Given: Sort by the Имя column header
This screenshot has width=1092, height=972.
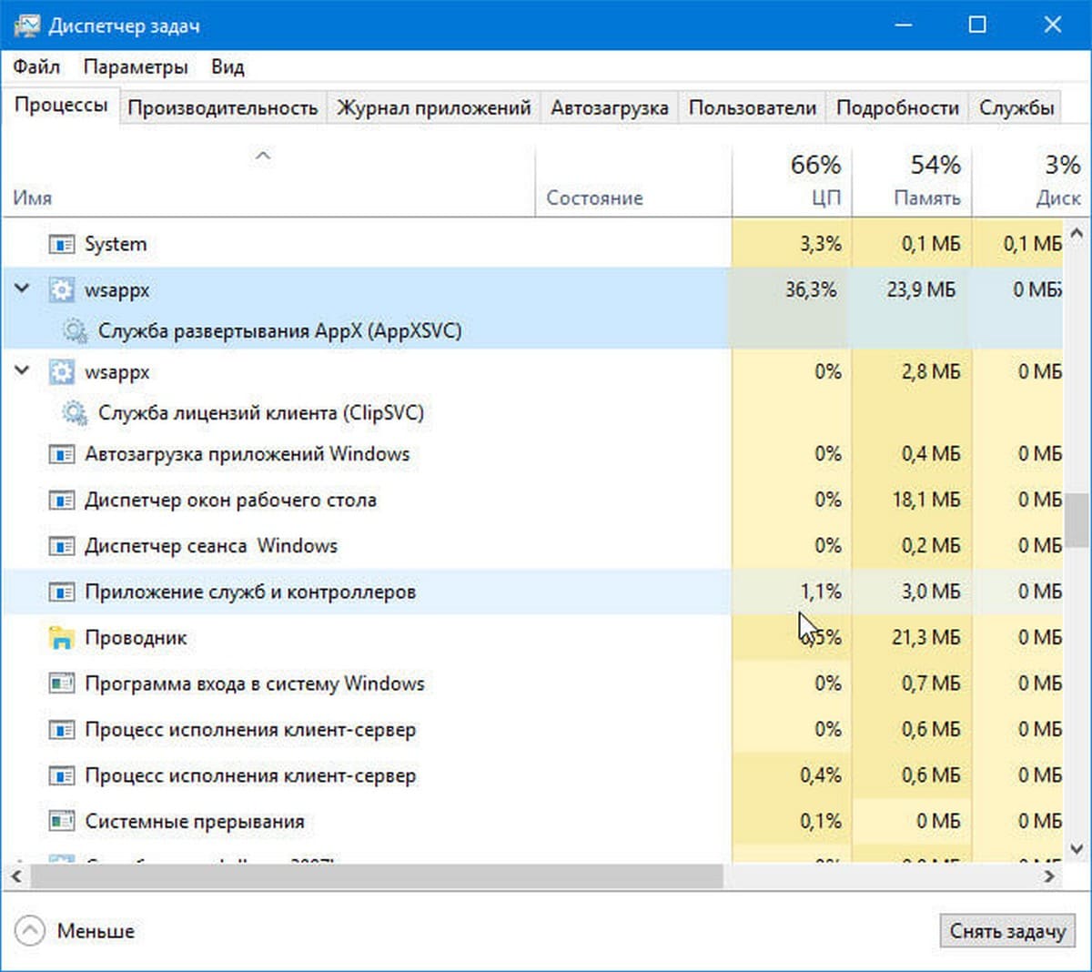Looking at the screenshot, I should pyautogui.click(x=268, y=181).
